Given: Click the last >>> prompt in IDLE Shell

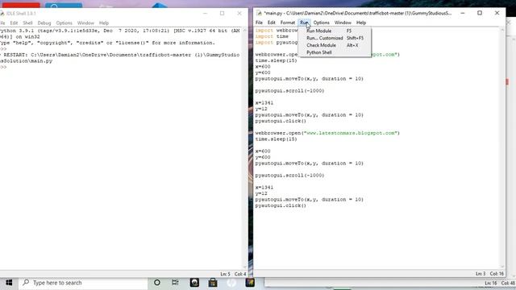Looking at the screenshot, I should point(3,67).
